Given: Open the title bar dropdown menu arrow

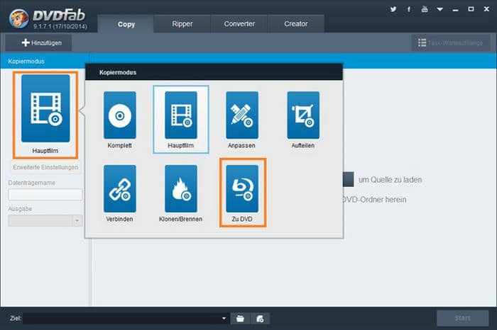Looking at the screenshot, I should pos(440,9).
